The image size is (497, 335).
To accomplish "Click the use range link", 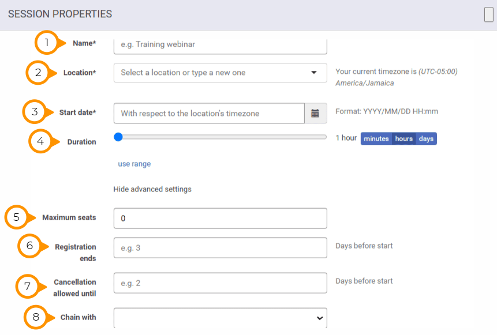I will click(134, 164).
